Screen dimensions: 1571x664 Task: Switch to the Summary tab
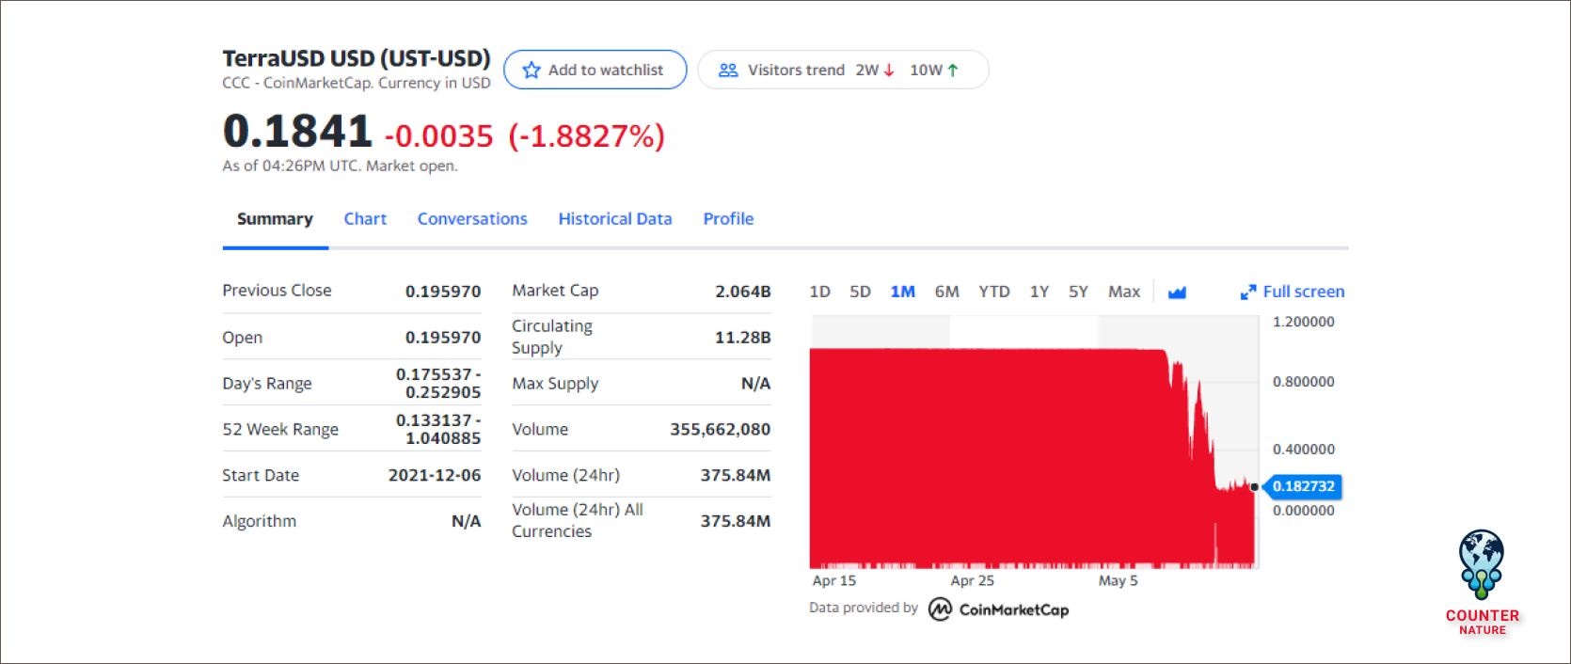pos(275,219)
